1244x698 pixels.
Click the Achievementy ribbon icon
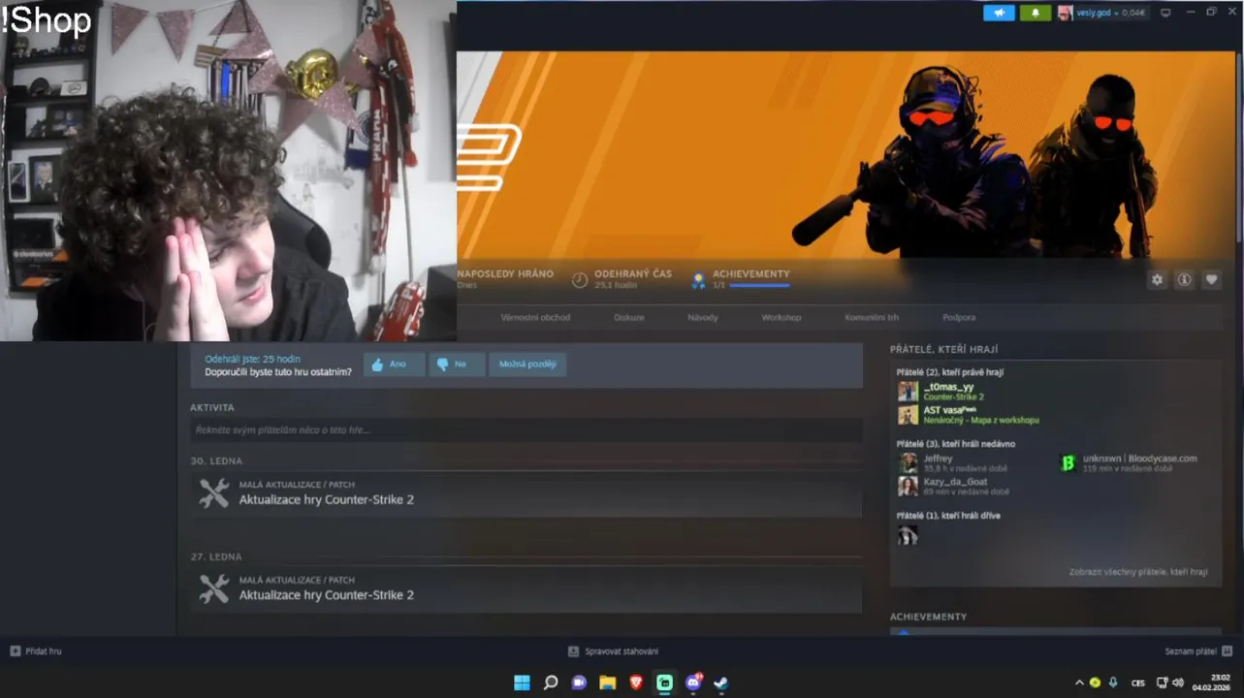point(697,280)
